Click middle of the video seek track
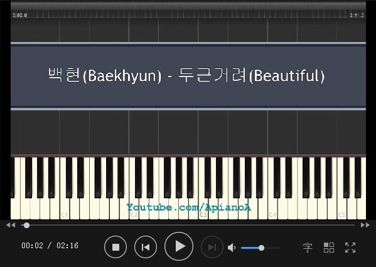Screen dimensions: 376x267 click(188, 225)
